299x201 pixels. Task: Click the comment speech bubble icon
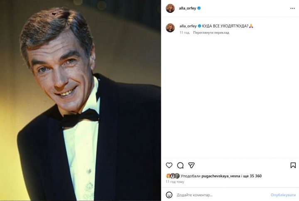pyautogui.click(x=180, y=165)
